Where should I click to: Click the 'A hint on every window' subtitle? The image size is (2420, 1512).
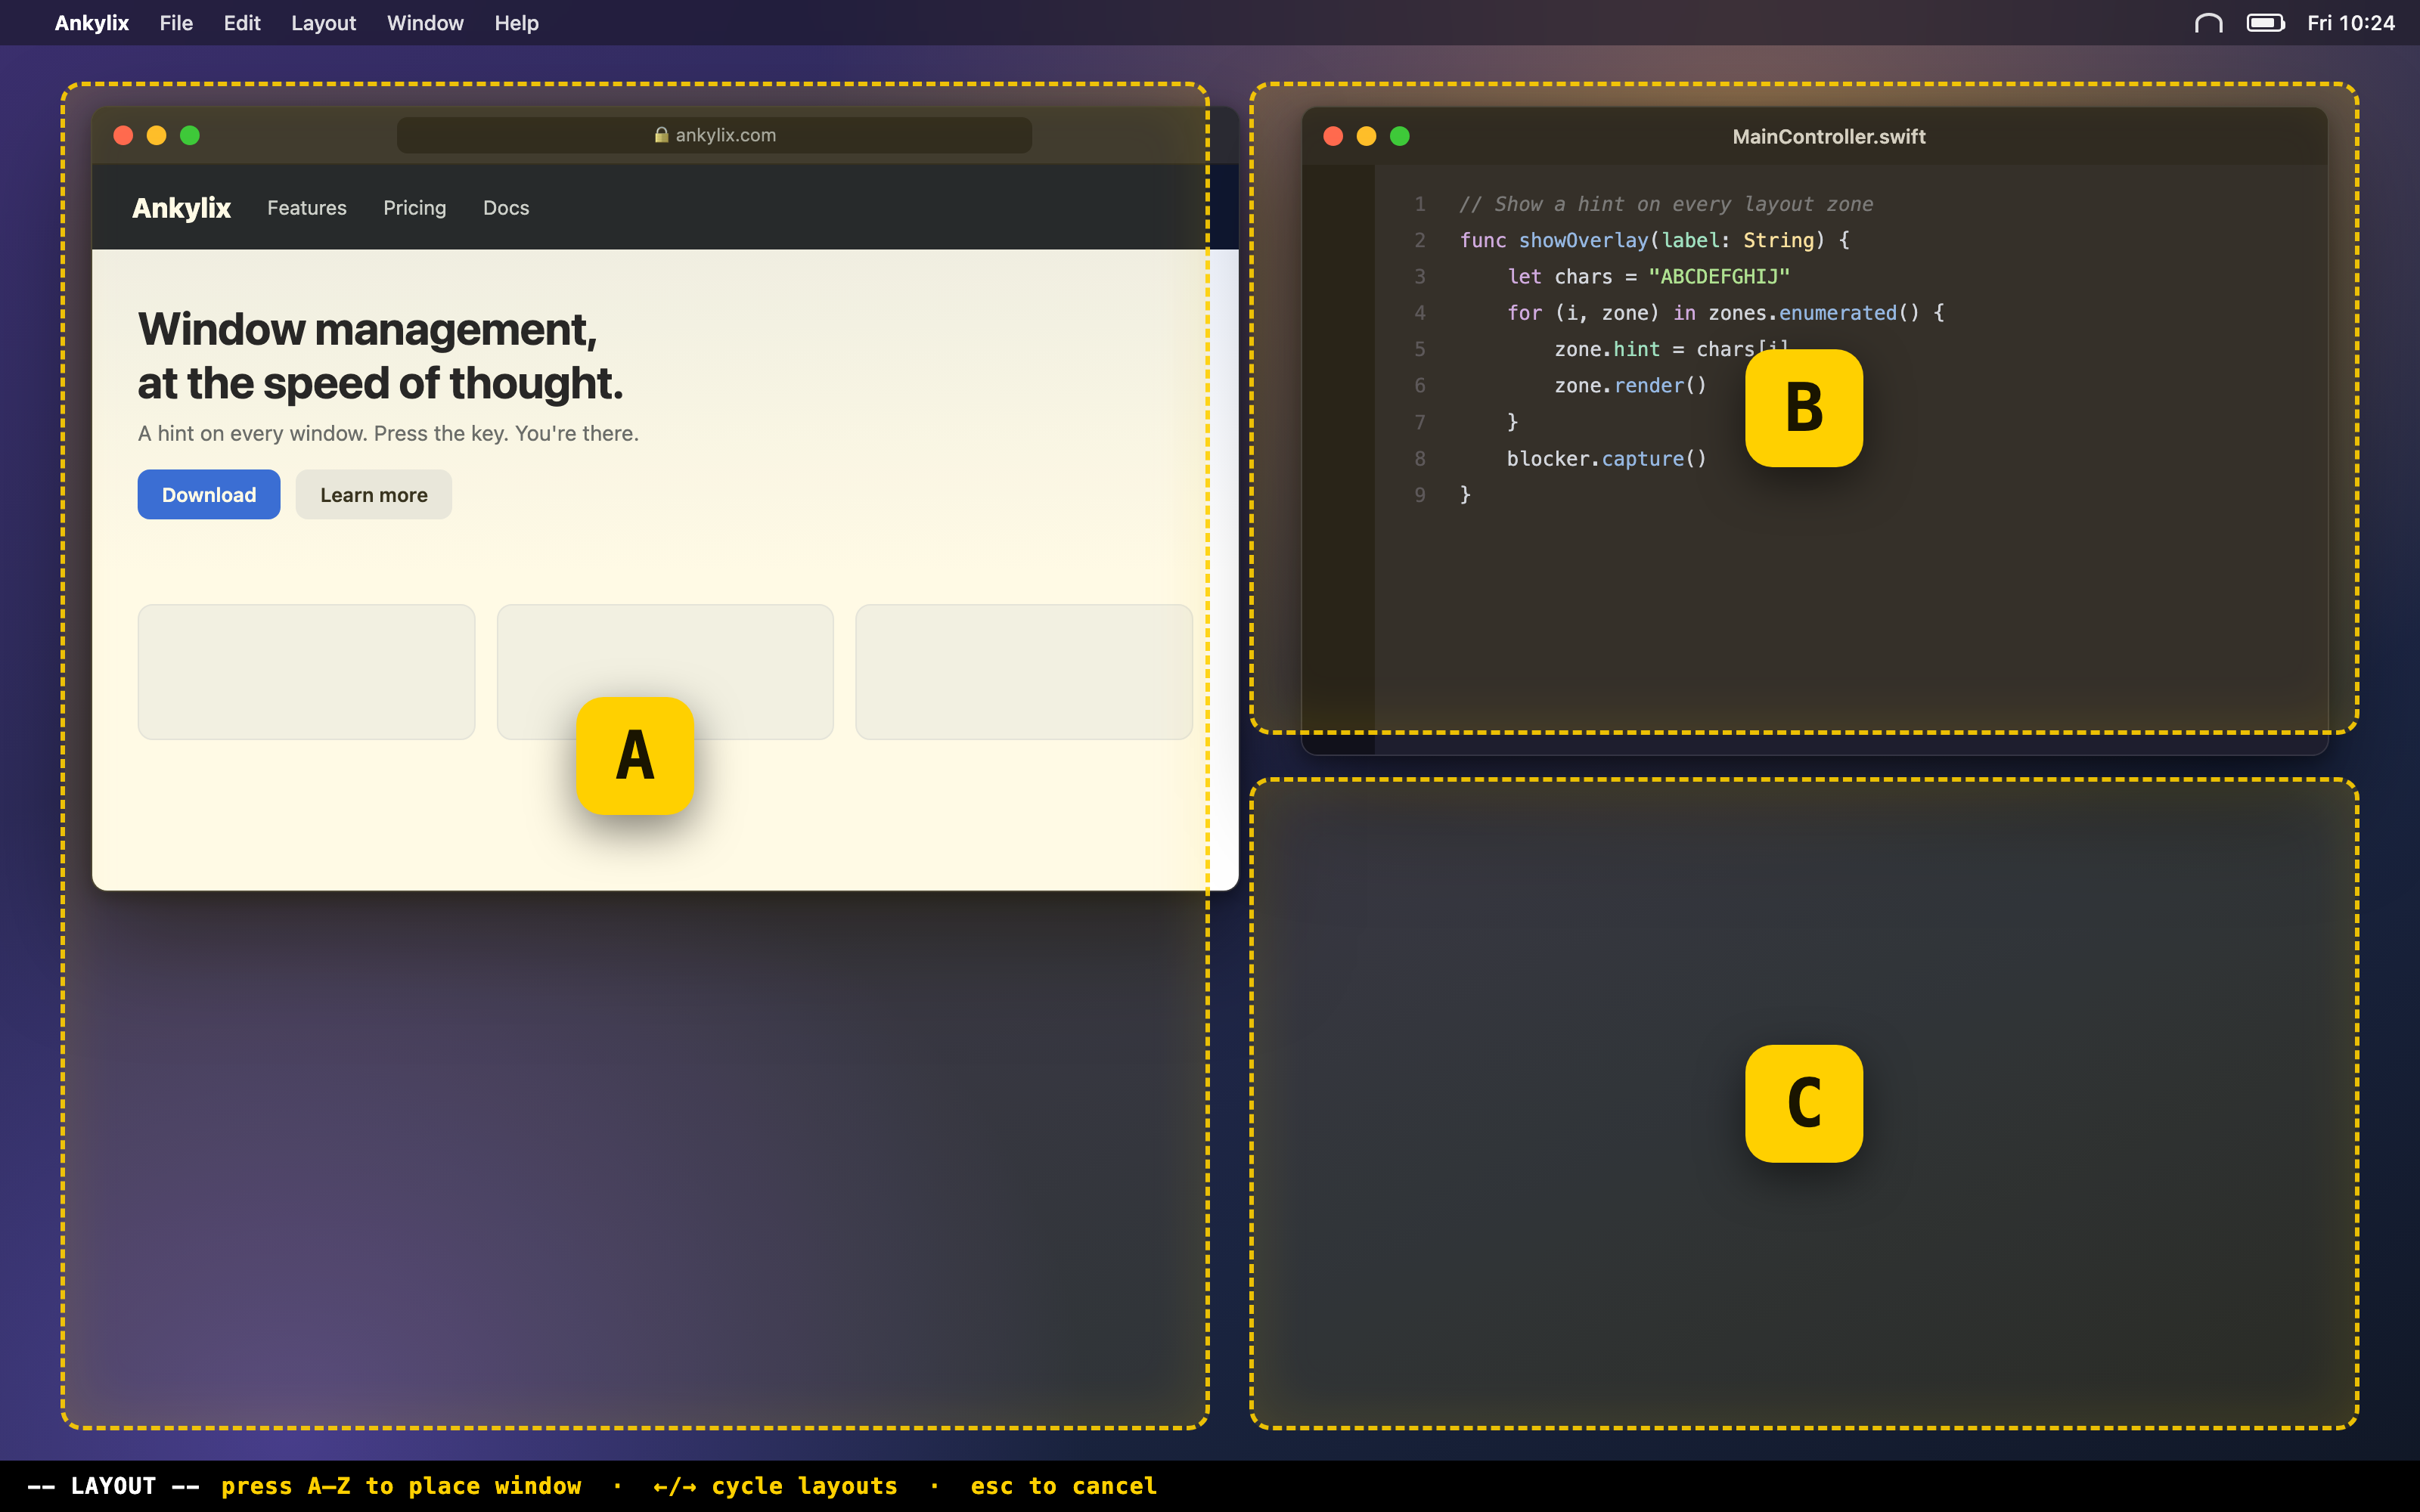tap(388, 434)
